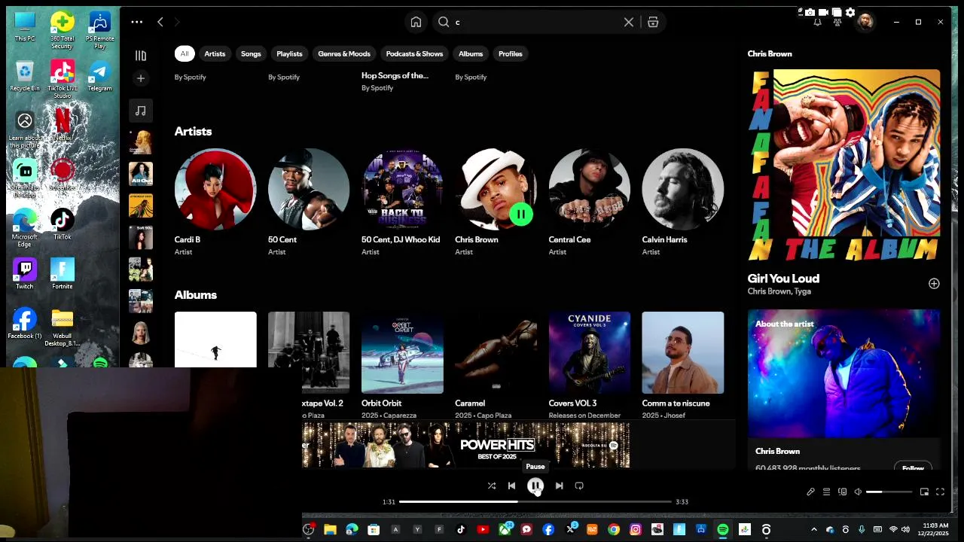The height and width of the screenshot is (542, 964).
Task: Open Girl You Loud song title link
Action: [x=783, y=279]
